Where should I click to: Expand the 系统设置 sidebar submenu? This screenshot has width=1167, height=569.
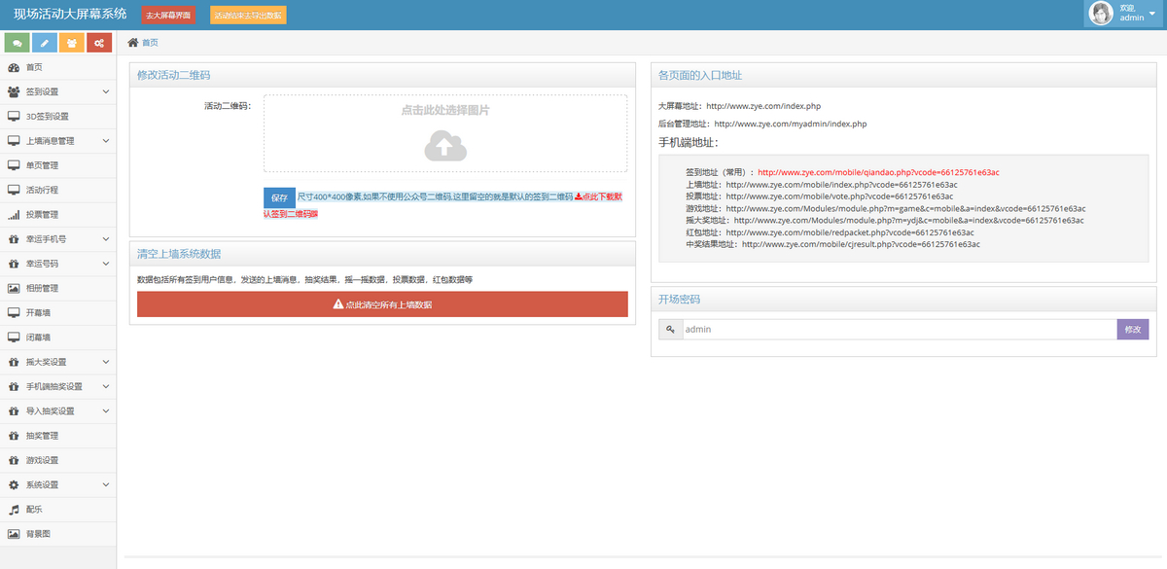pos(105,484)
